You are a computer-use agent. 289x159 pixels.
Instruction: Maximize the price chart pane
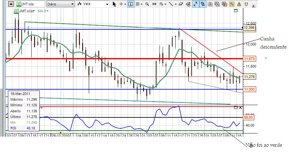tap(236, 11)
